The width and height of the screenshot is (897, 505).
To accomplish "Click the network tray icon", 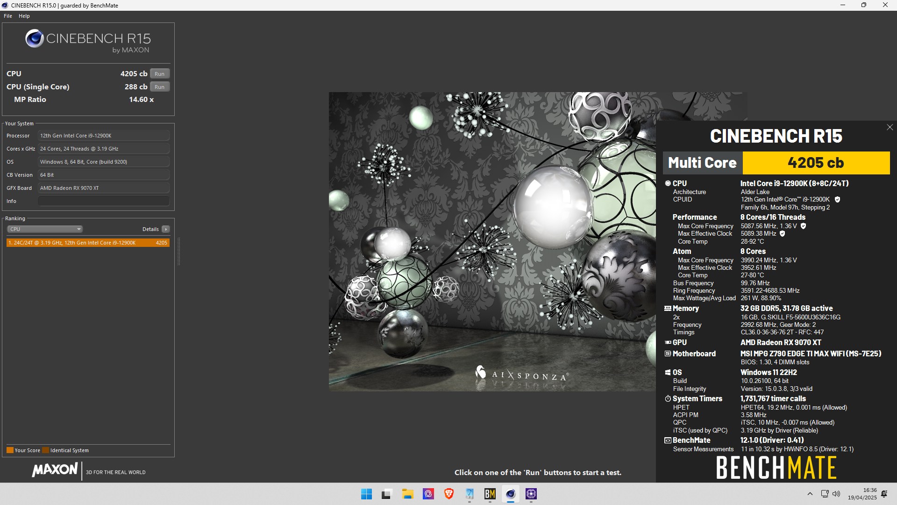I will (825, 494).
